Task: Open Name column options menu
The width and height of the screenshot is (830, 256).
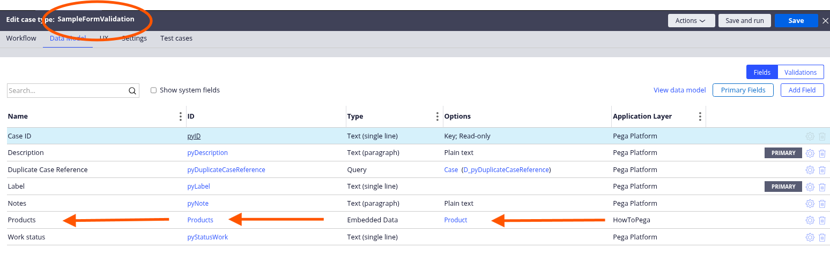Action: [180, 117]
